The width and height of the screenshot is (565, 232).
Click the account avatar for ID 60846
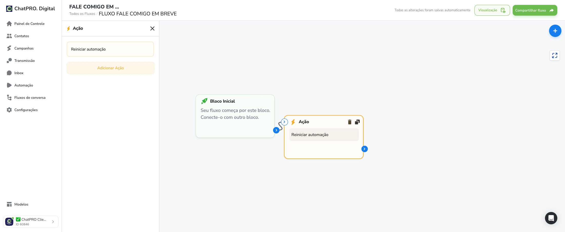click(9, 221)
